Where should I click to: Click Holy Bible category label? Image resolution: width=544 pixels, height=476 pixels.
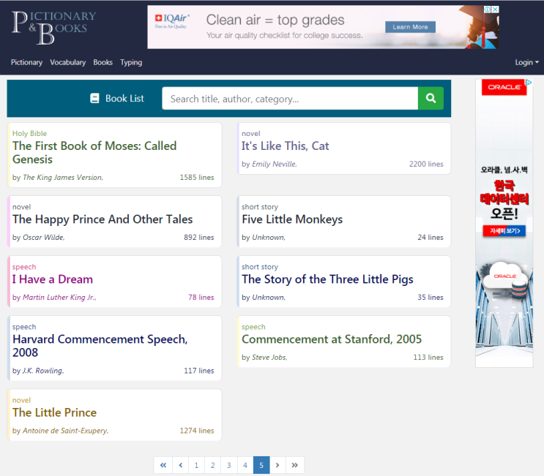coord(29,133)
